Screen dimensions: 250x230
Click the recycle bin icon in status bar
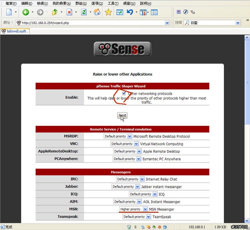pyautogui.click(x=129, y=227)
